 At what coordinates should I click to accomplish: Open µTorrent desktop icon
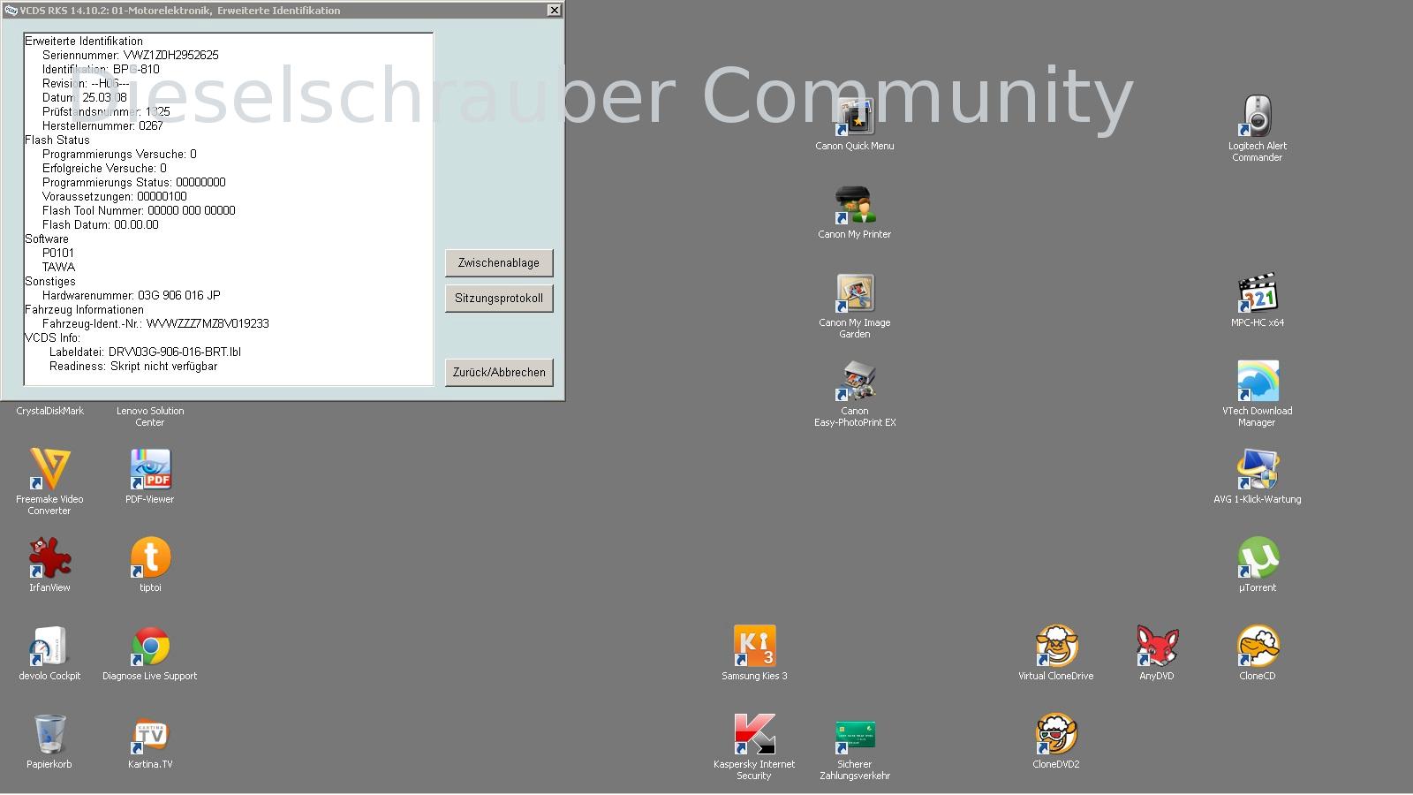coord(1258,558)
